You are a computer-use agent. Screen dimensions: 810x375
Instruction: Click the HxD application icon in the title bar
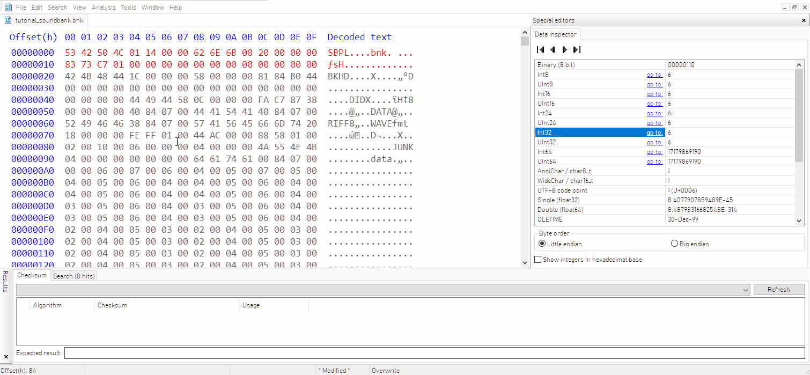(x=8, y=8)
